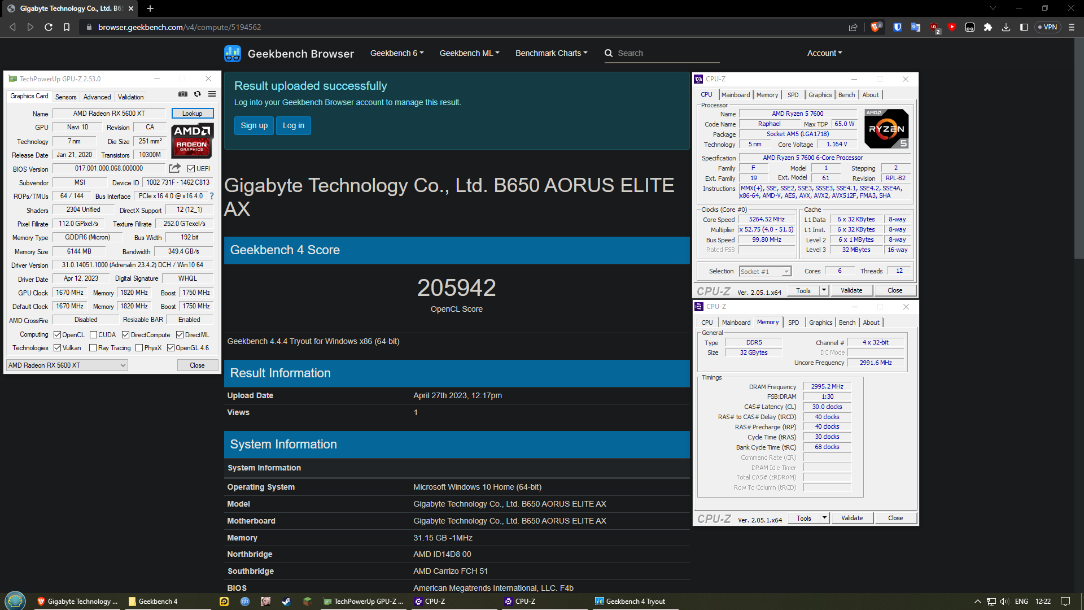Open the AMD Radeon RX 5600 XT GPU selector dropdown
The height and width of the screenshot is (610, 1084).
[x=67, y=365]
